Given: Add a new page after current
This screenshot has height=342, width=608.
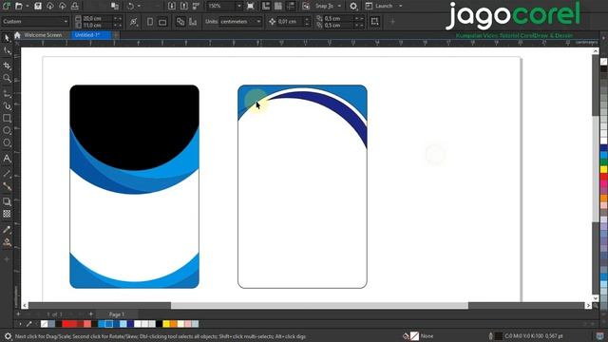Looking at the screenshot, I should click(91, 314).
